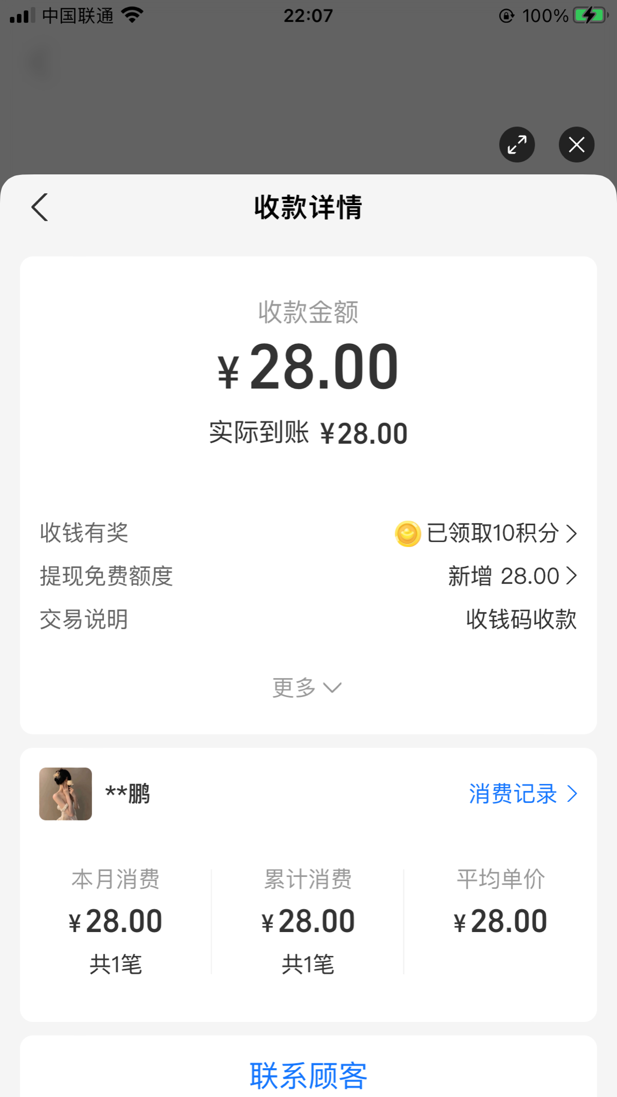Open 新增 28.00 free withdrawal quota

click(512, 576)
